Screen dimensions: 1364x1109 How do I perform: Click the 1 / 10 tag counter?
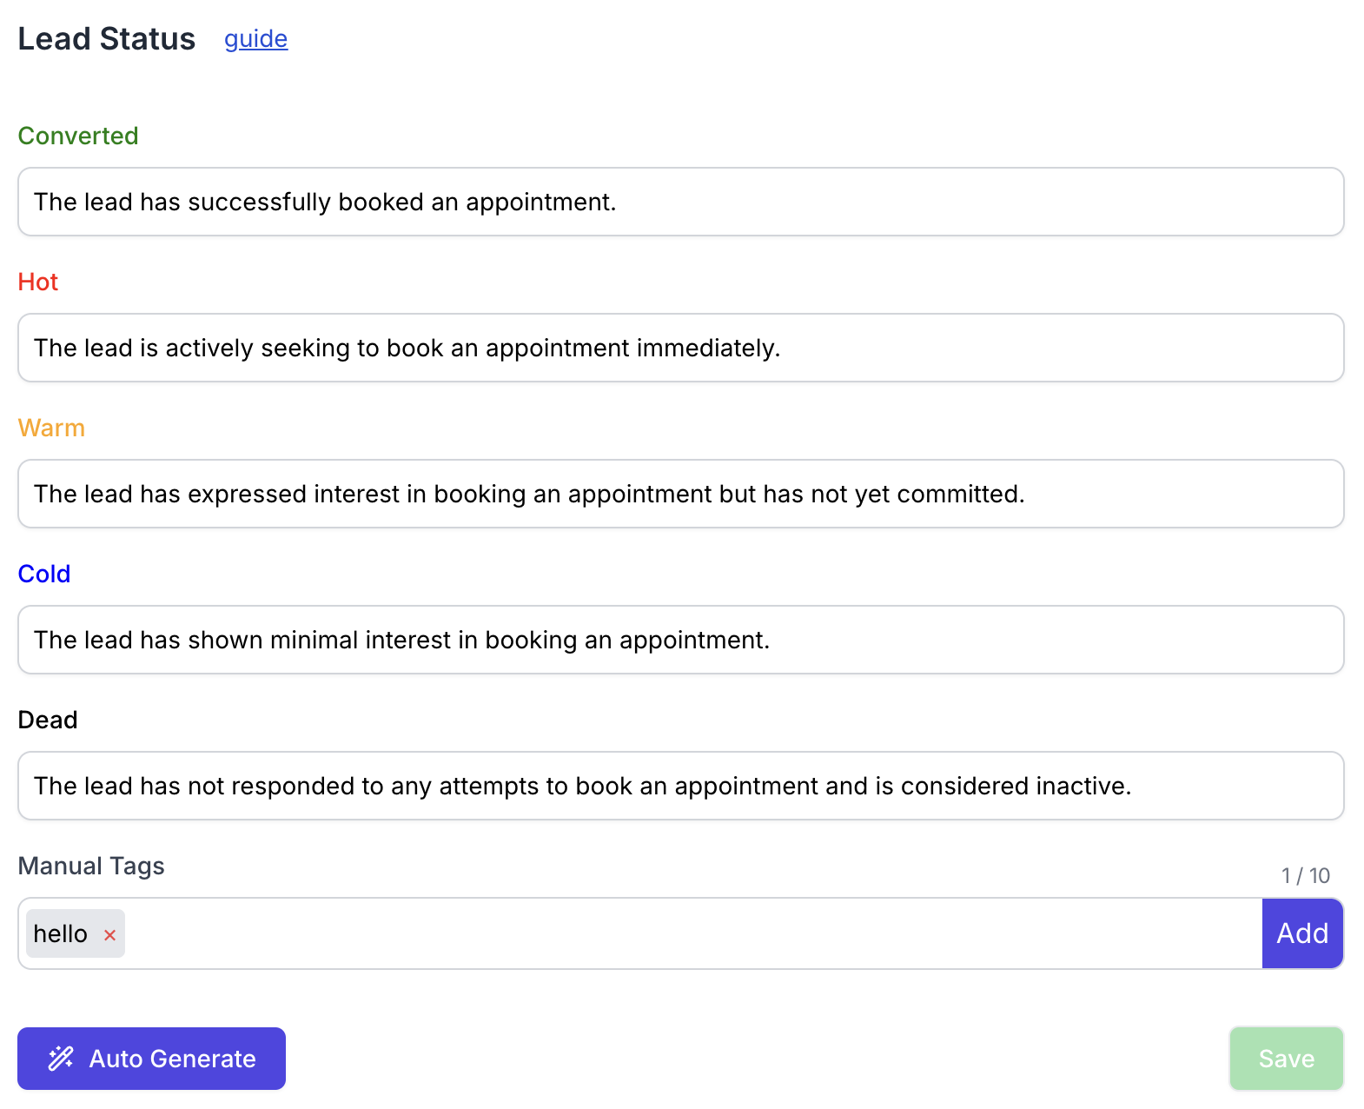click(1305, 875)
